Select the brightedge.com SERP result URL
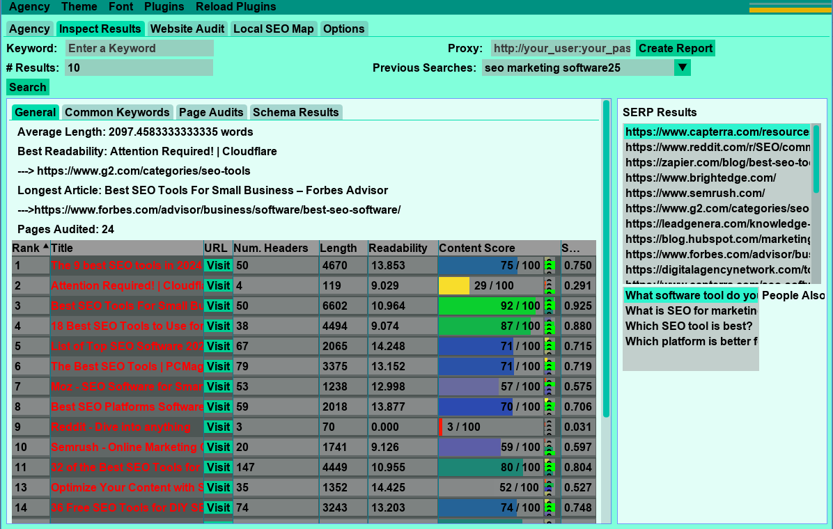The width and height of the screenshot is (833, 529). pyautogui.click(x=717, y=178)
